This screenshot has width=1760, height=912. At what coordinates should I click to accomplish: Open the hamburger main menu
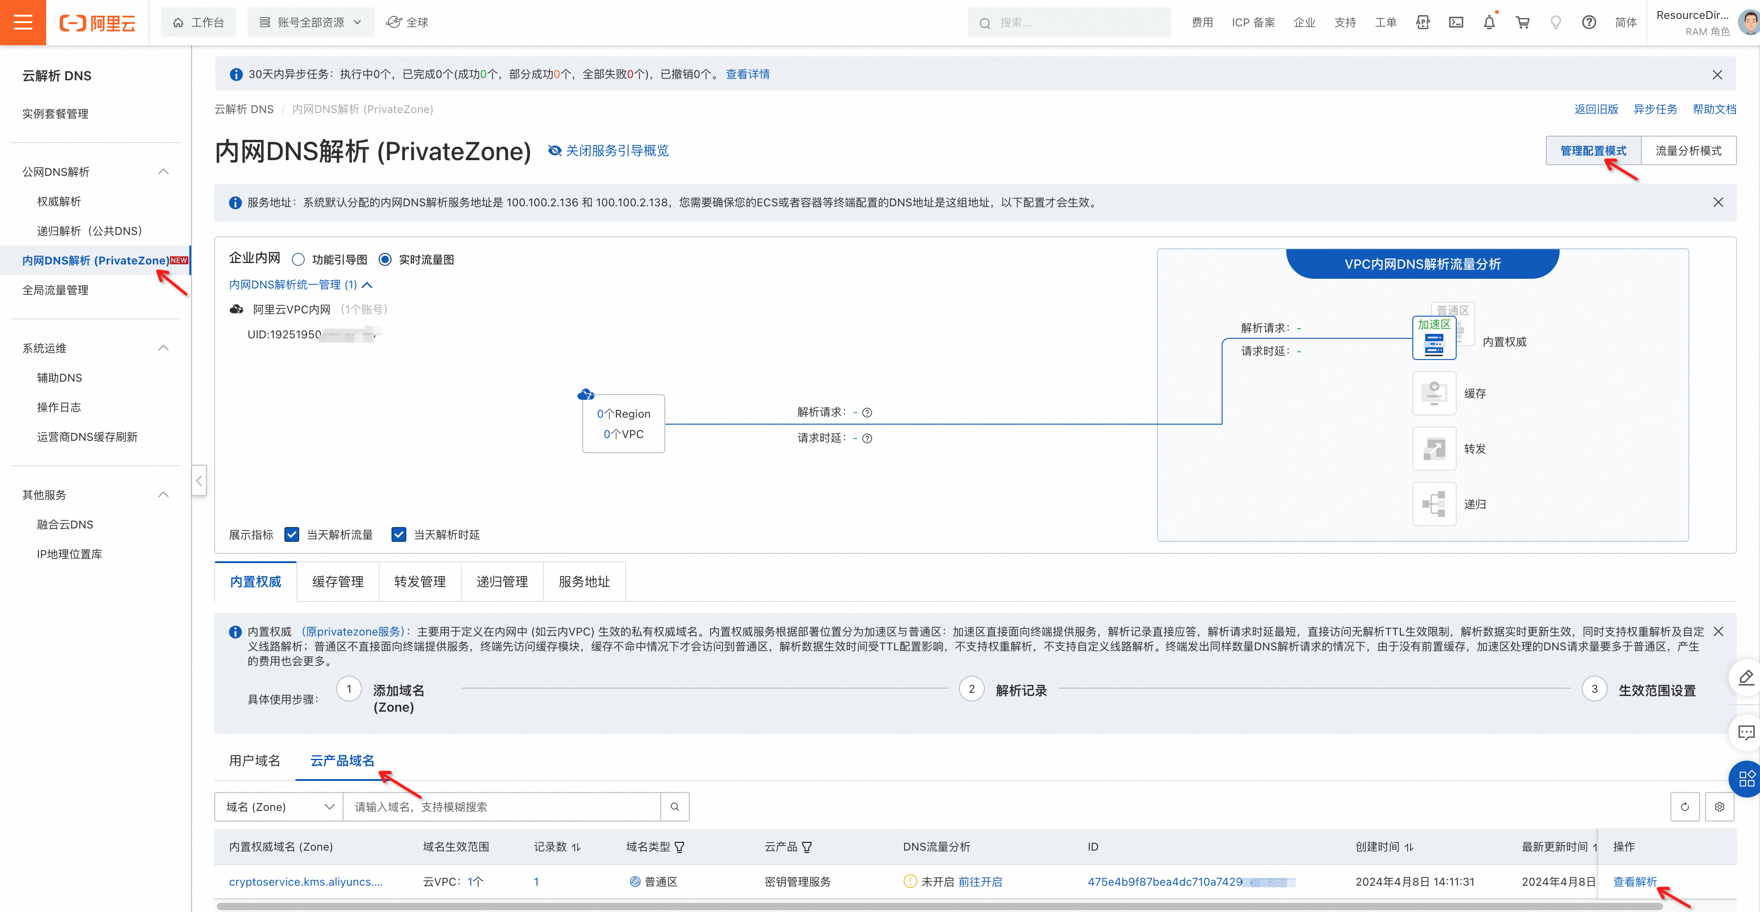tap(23, 23)
